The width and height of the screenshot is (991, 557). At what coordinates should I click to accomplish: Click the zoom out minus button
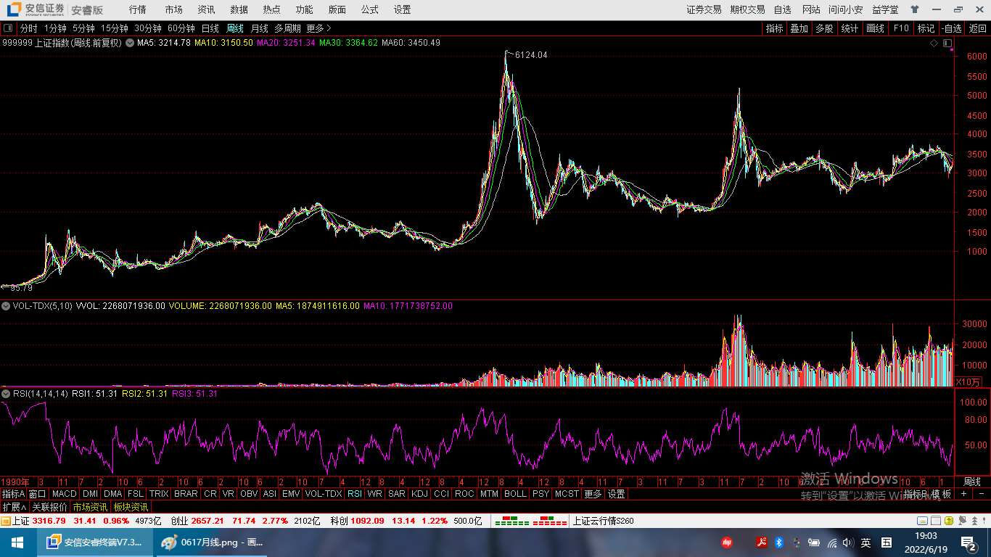(x=982, y=494)
